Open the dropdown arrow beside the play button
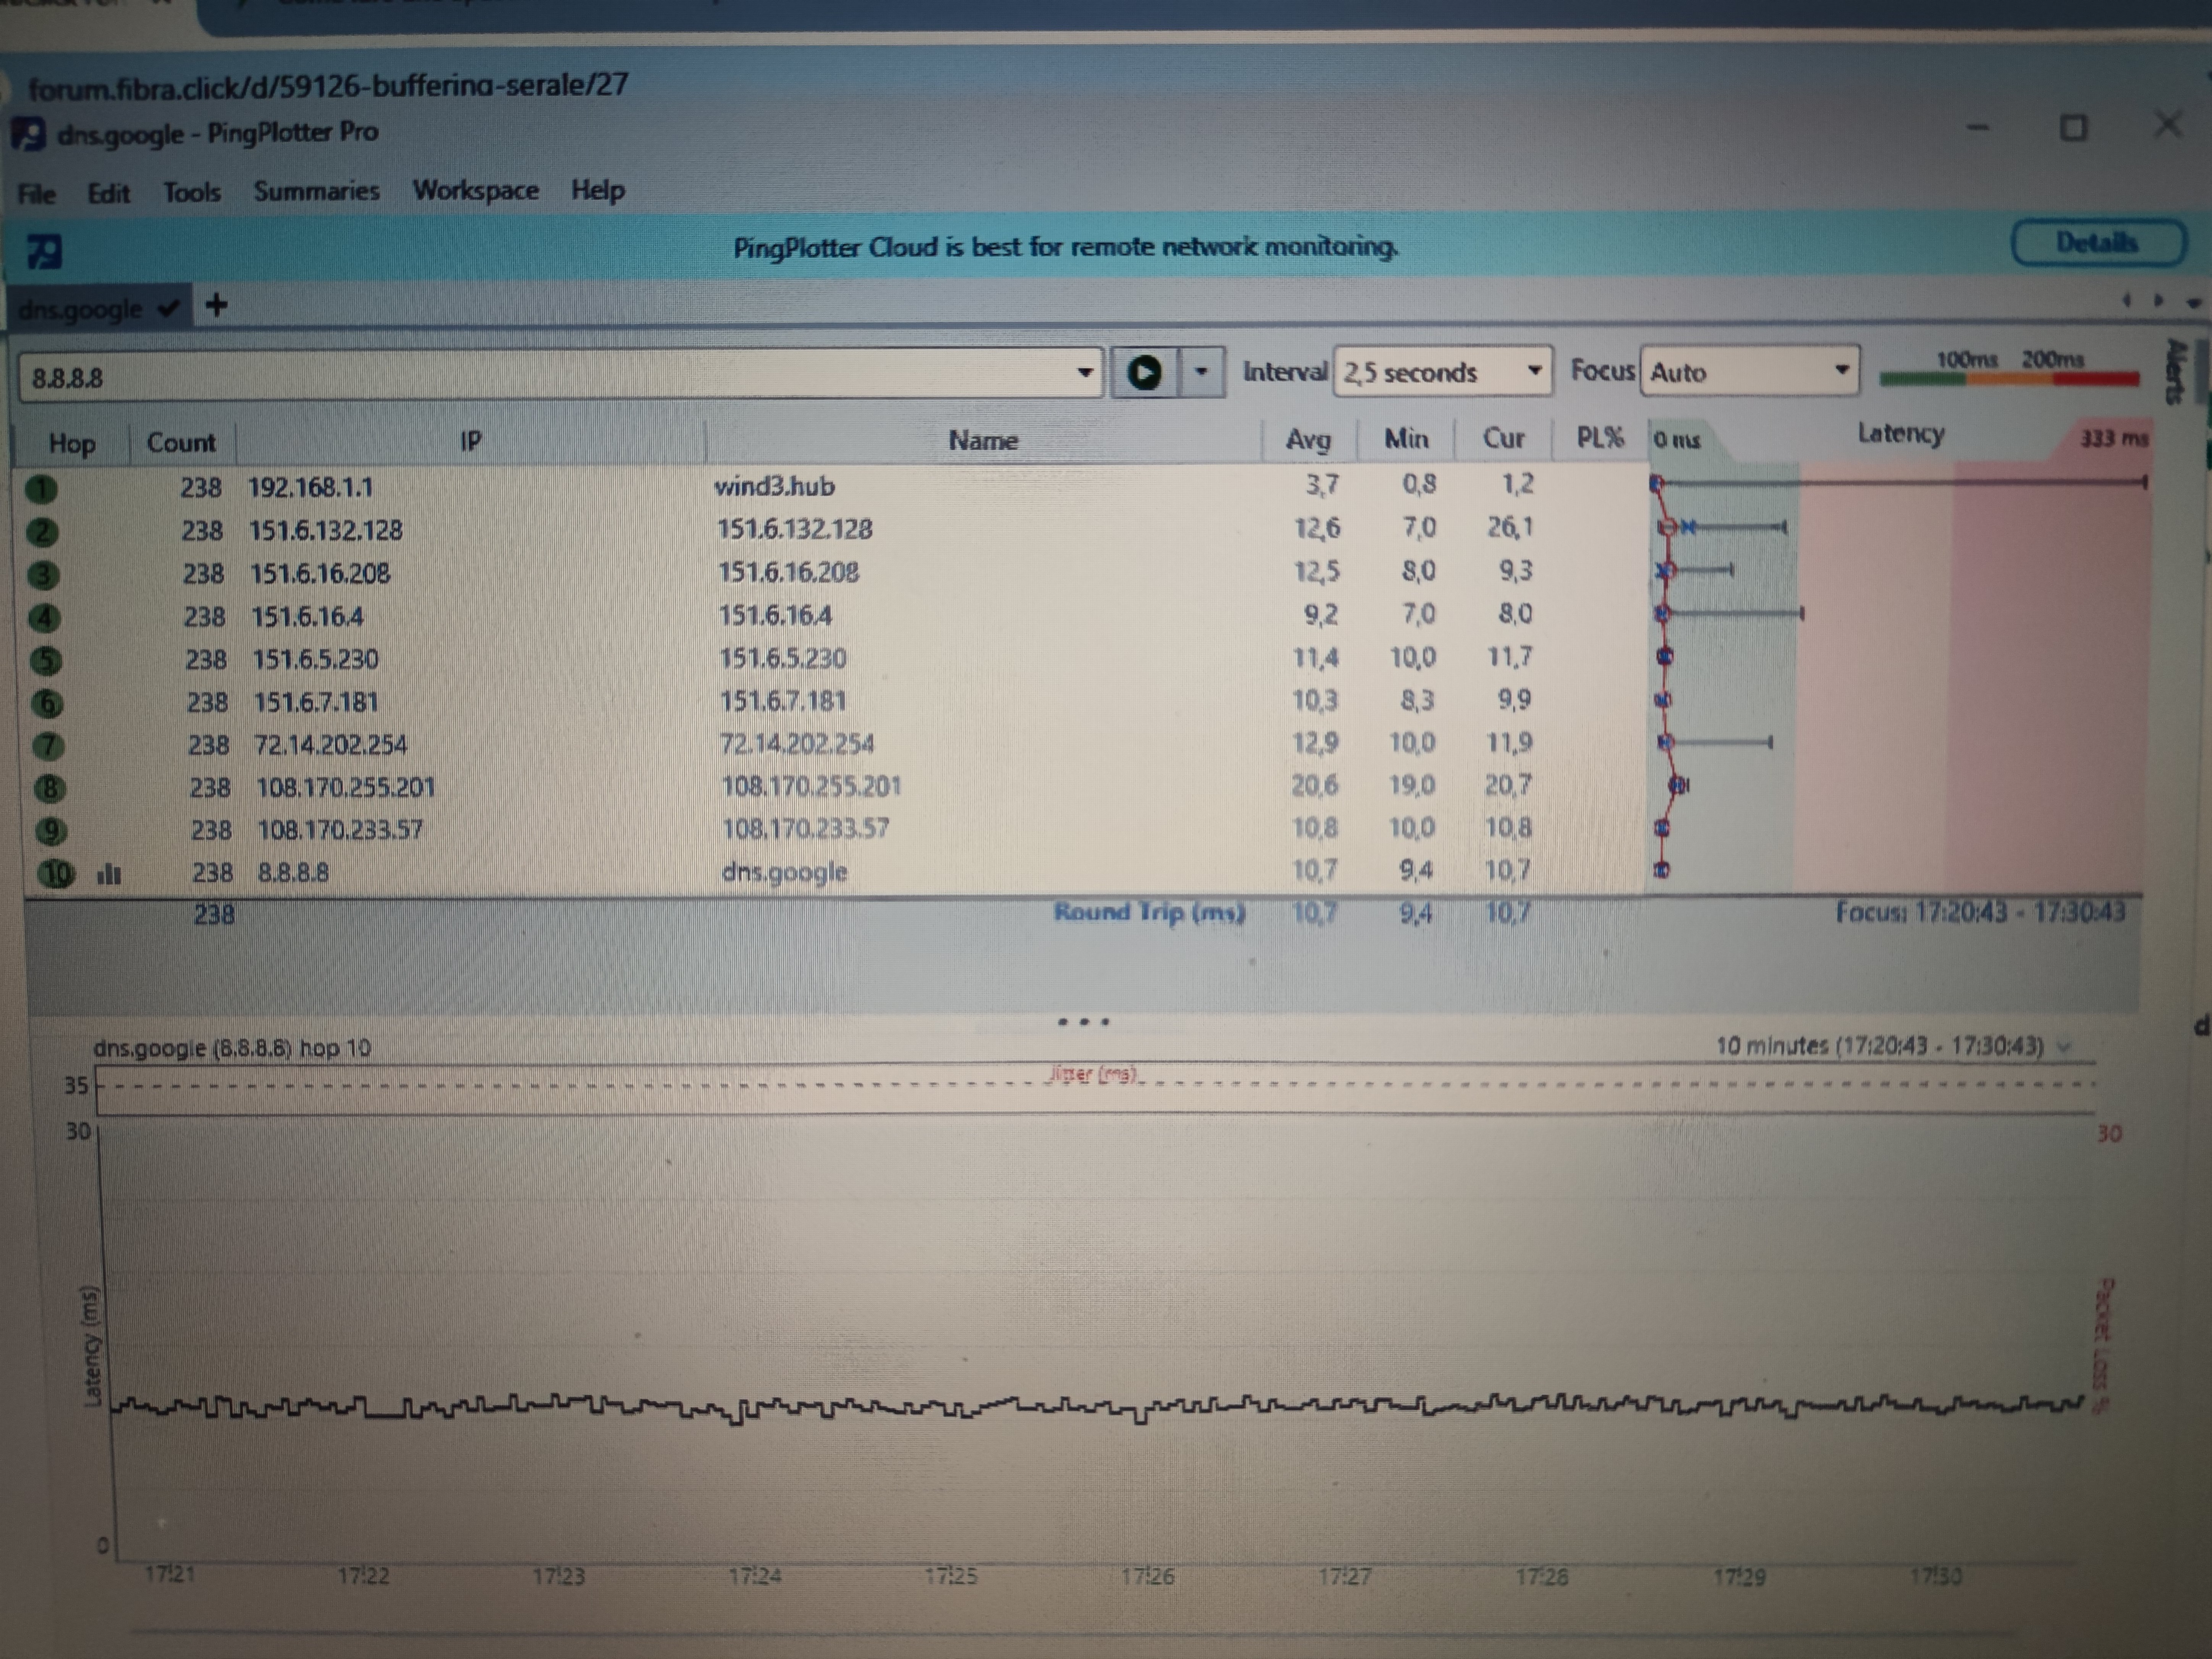 [1202, 372]
